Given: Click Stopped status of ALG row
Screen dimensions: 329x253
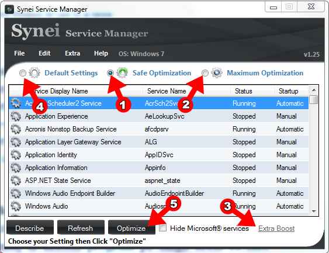Looking at the screenshot, I should tap(244, 142).
